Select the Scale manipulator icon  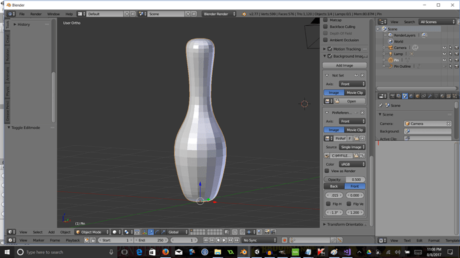pos(163,232)
